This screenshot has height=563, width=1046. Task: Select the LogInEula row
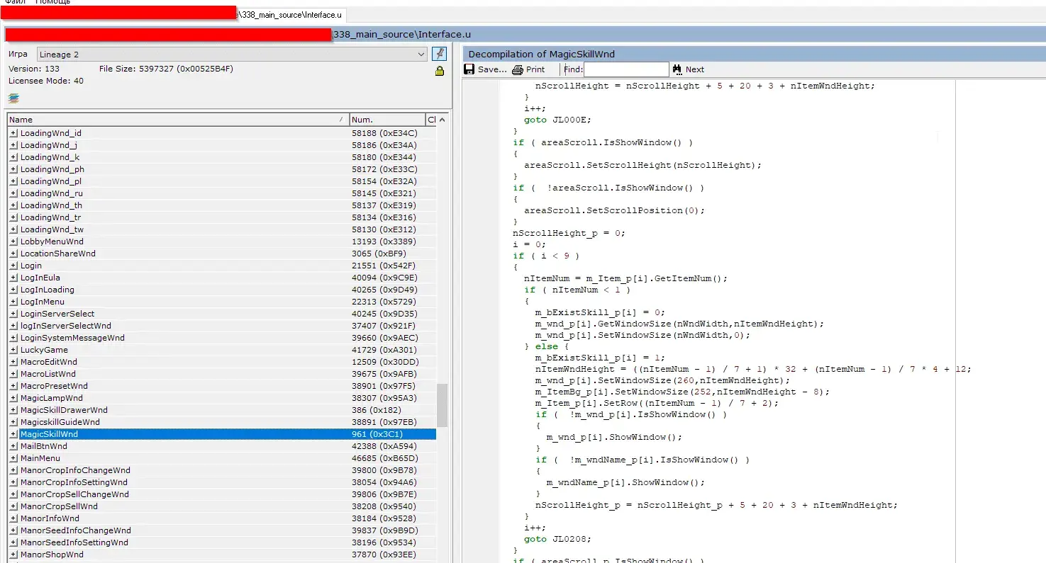point(222,278)
